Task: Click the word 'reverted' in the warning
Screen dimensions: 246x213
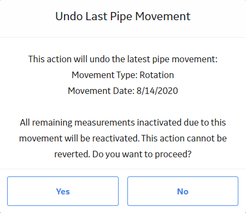Action: [72, 155]
